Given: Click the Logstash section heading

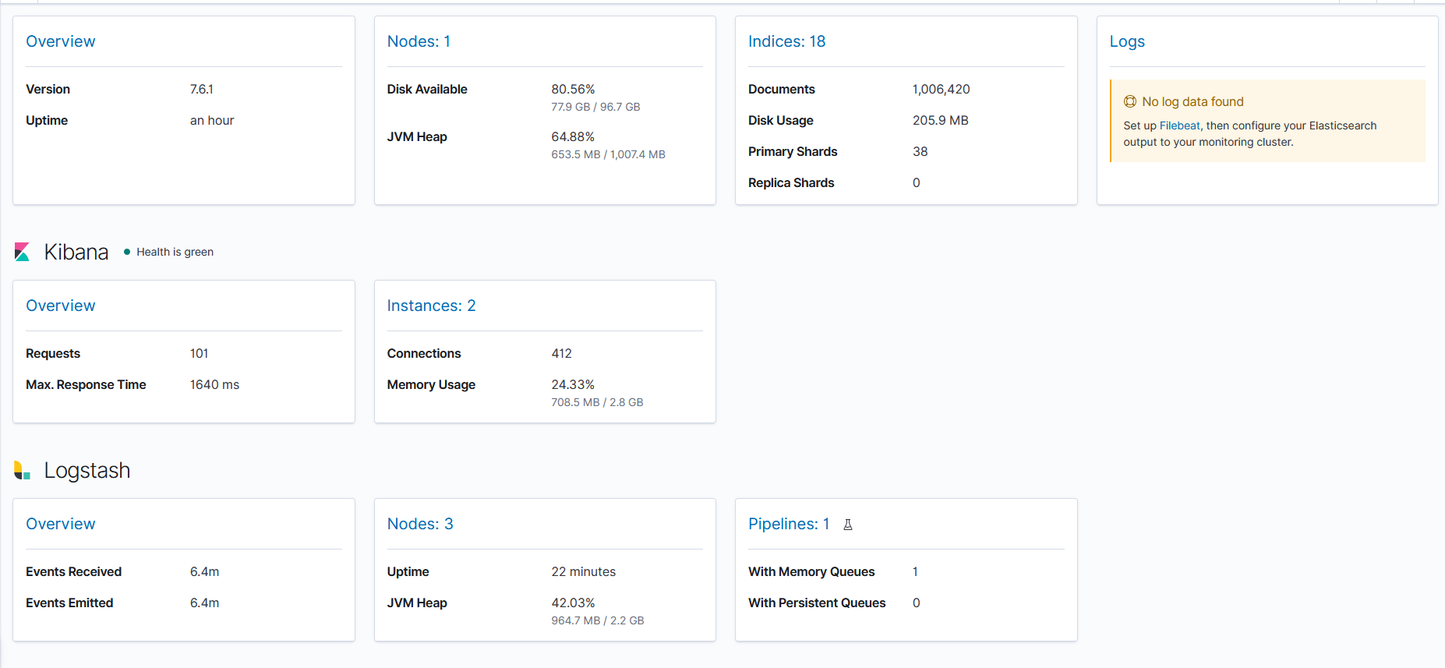Looking at the screenshot, I should coord(87,470).
